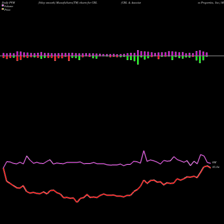
Task: Select the Price legend label
Action: pos(8,10)
